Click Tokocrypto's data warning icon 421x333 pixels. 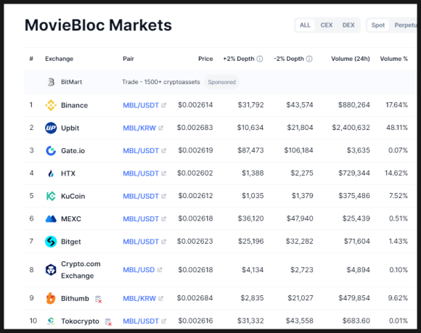point(108,321)
